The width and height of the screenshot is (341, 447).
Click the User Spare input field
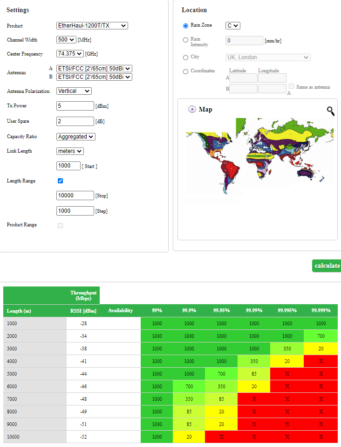75,121
